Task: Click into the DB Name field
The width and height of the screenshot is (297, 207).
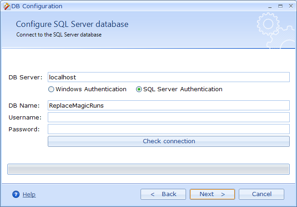Action: tap(168, 105)
